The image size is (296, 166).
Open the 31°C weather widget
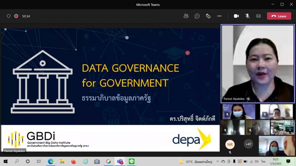click(x=196, y=162)
